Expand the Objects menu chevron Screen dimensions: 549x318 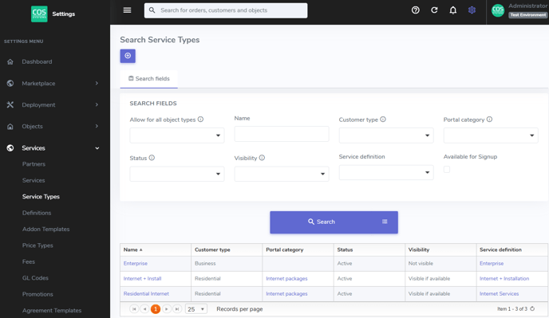point(97,126)
